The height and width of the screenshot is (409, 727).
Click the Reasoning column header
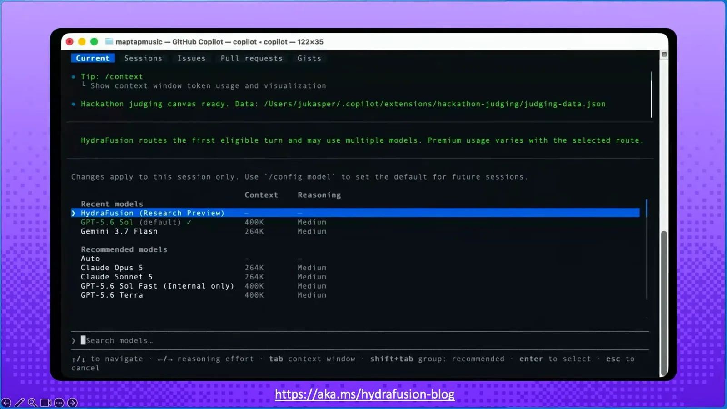(319, 195)
